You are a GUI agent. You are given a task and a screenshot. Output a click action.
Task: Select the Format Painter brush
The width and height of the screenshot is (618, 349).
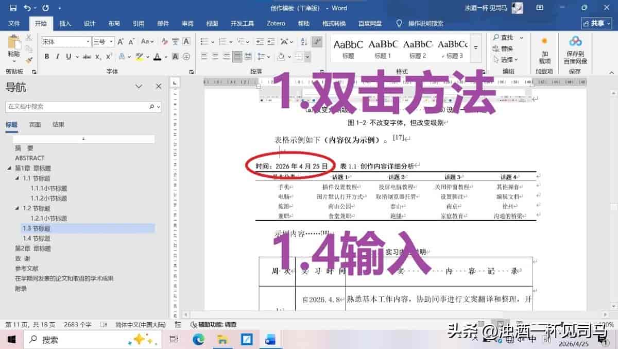pos(29,59)
